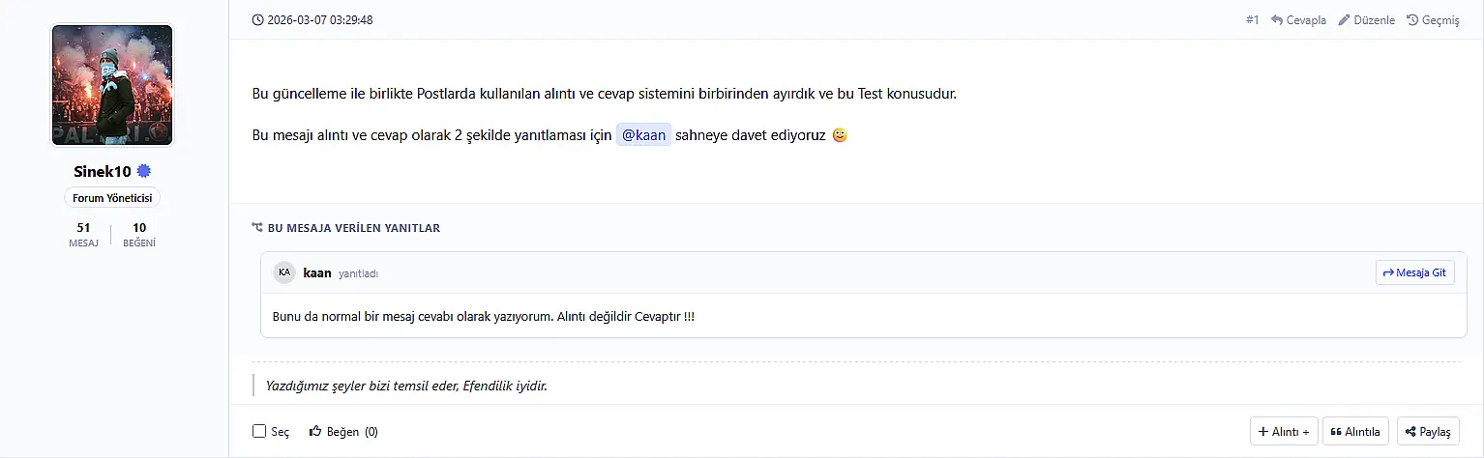View Sinek10's 51 Mesaj count
1484x458 pixels.
[x=83, y=235]
